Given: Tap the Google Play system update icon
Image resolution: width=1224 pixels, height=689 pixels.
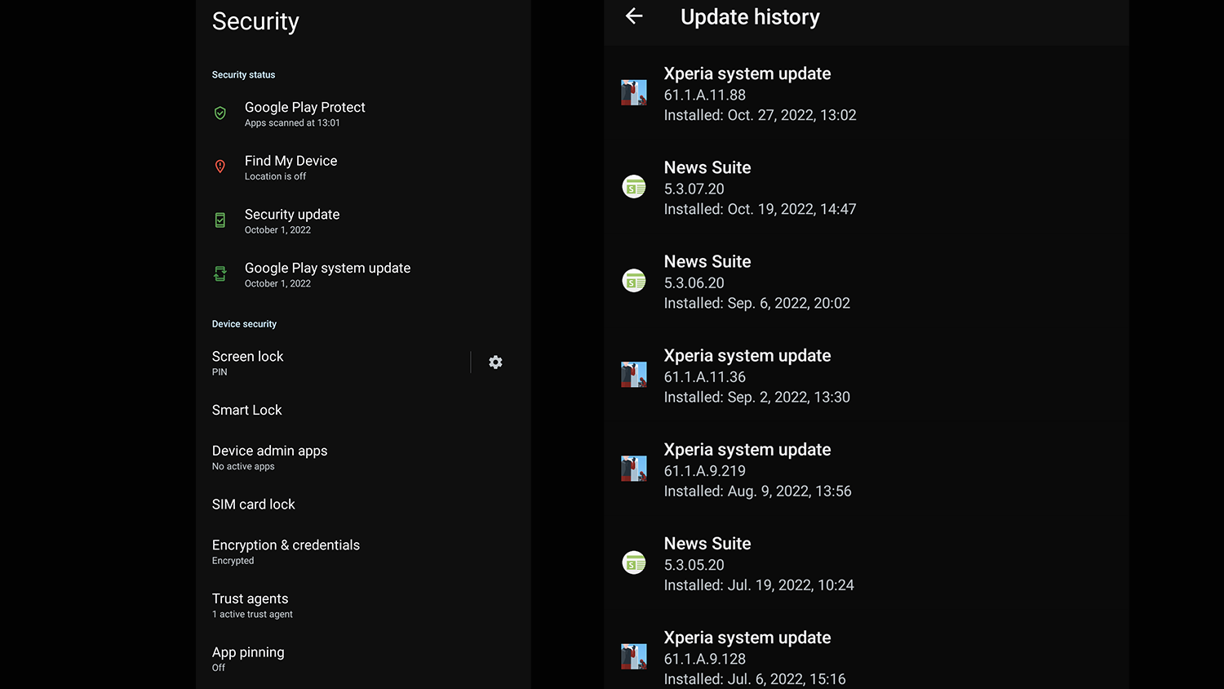Looking at the screenshot, I should (x=220, y=274).
